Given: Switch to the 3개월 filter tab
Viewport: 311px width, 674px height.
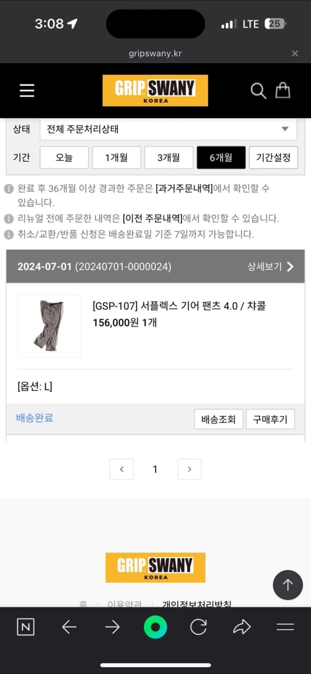Looking at the screenshot, I should coord(169,157).
